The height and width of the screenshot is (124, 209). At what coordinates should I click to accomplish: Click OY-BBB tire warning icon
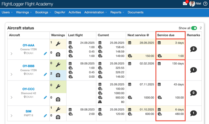coord(58,75)
